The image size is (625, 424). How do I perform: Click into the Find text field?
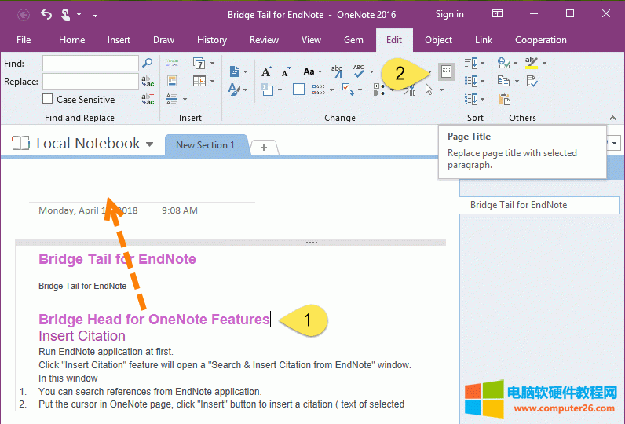[x=90, y=63]
